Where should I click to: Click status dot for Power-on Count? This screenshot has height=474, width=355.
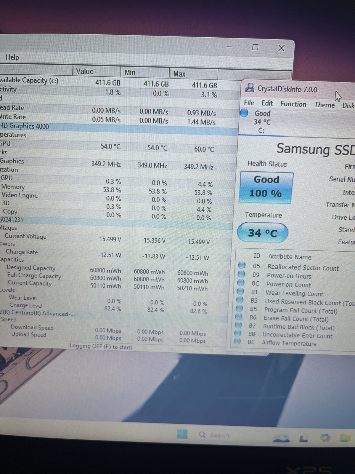point(241,282)
